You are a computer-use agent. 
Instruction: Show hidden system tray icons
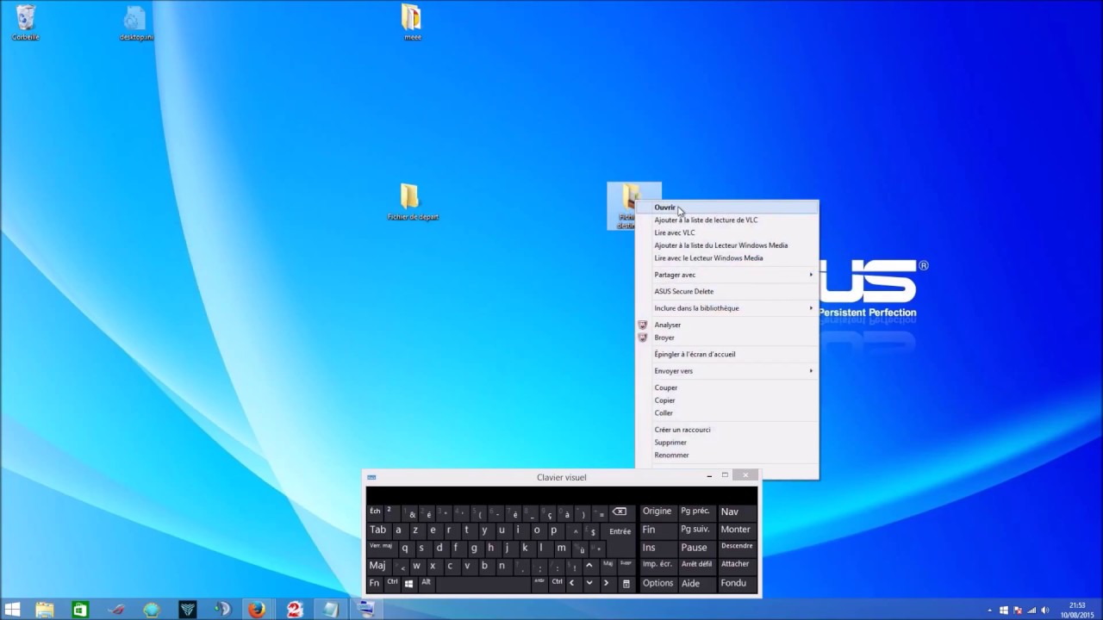[x=989, y=611]
